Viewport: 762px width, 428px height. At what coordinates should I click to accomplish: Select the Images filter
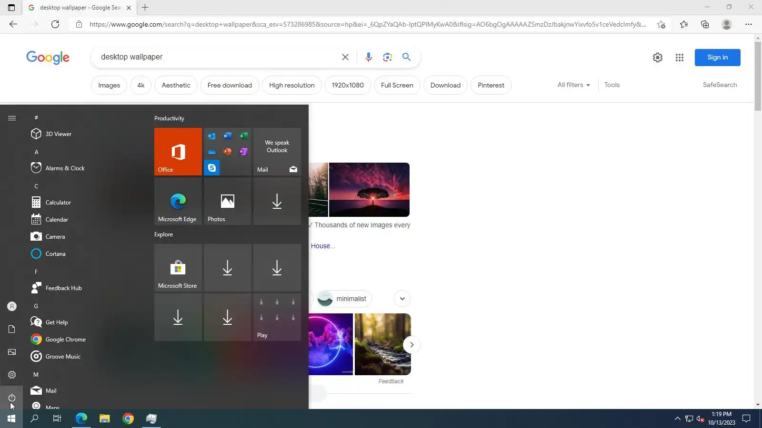pos(109,85)
